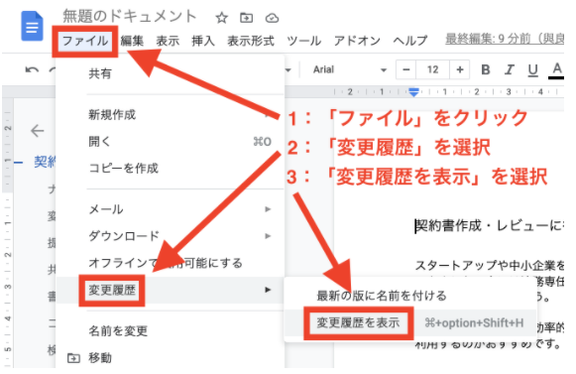Screen dimensions: 576x374
Task: Expand the ダウンロード submenu
Action: (x=171, y=236)
